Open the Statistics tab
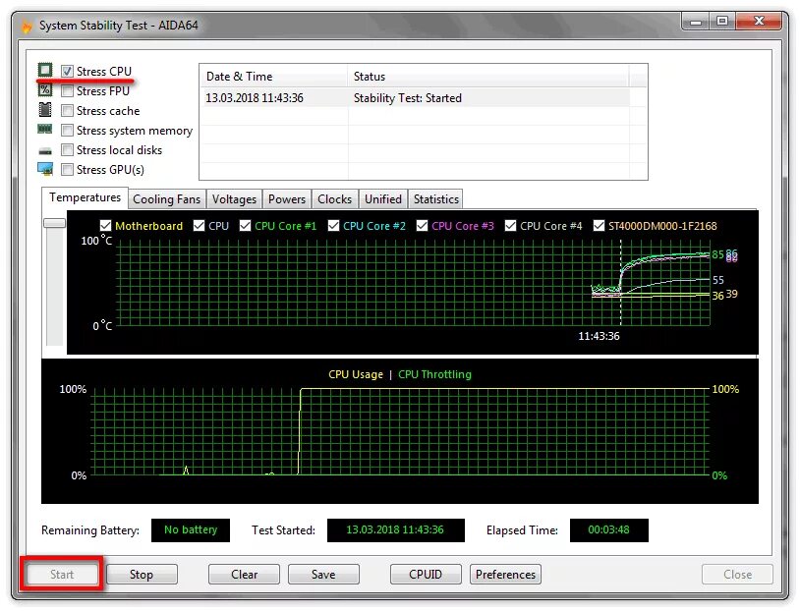The height and width of the screenshot is (611, 800). (x=435, y=198)
